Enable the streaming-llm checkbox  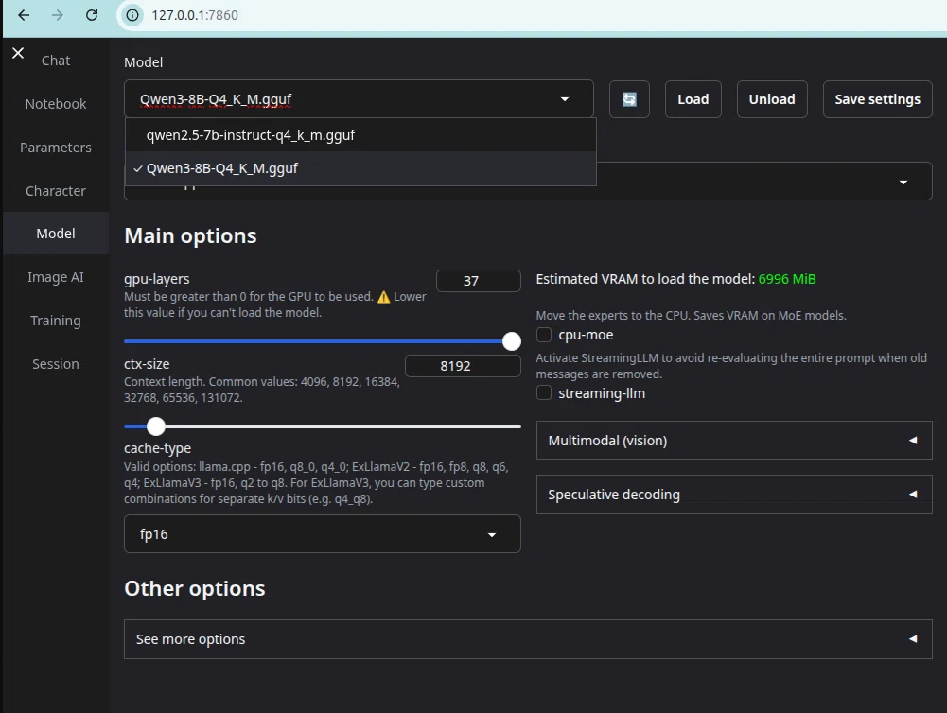(x=544, y=393)
